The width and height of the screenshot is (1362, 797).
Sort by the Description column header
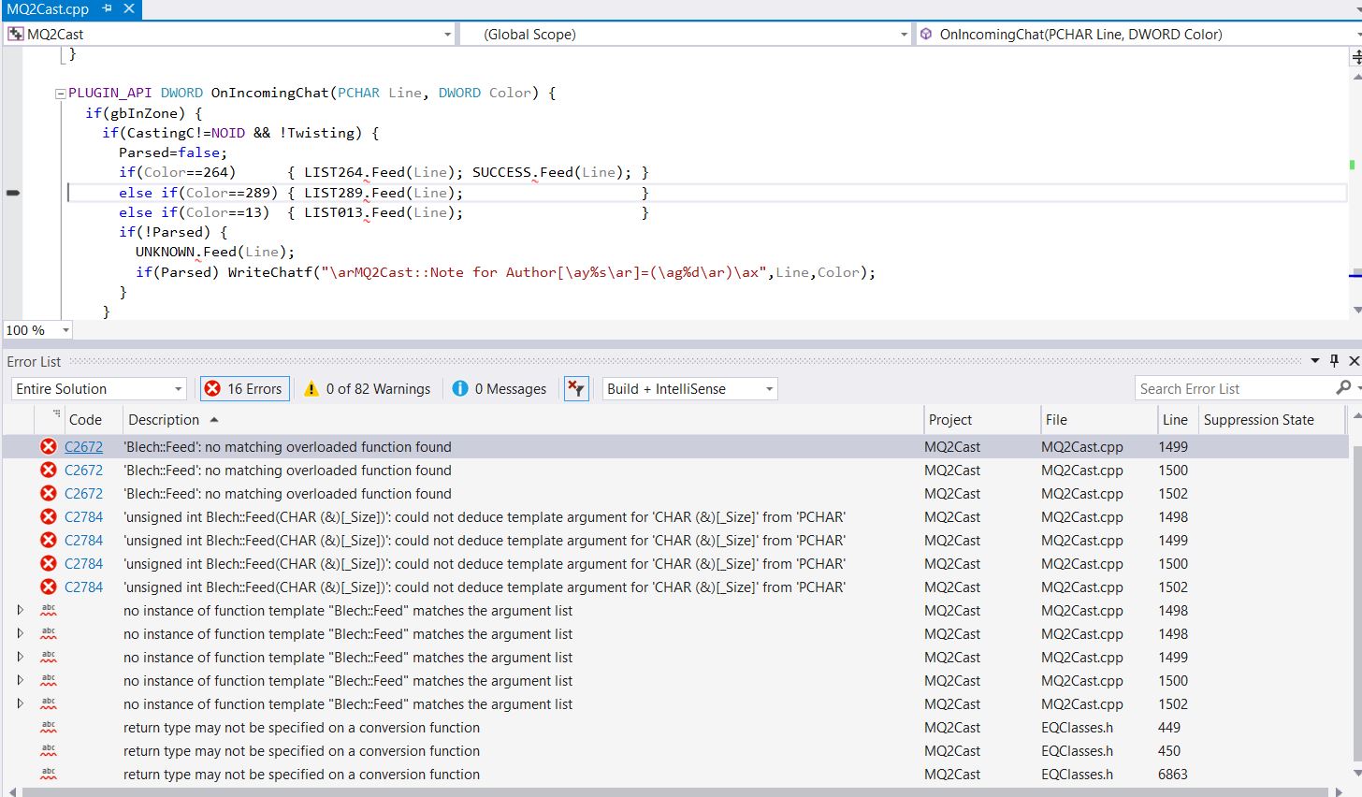click(522, 420)
